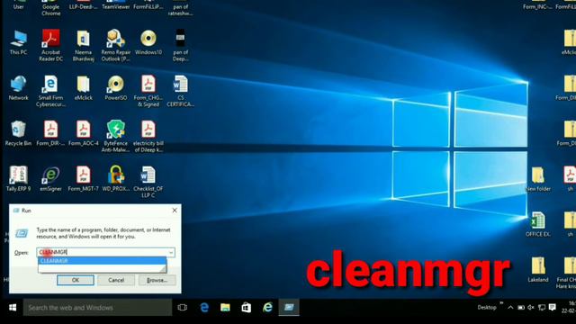Open electricity bill of Dileep PDF

tap(148, 136)
